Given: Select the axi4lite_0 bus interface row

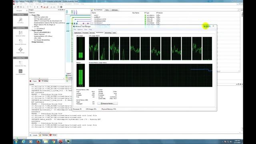Looking at the screenshot, I should tap(97, 17).
